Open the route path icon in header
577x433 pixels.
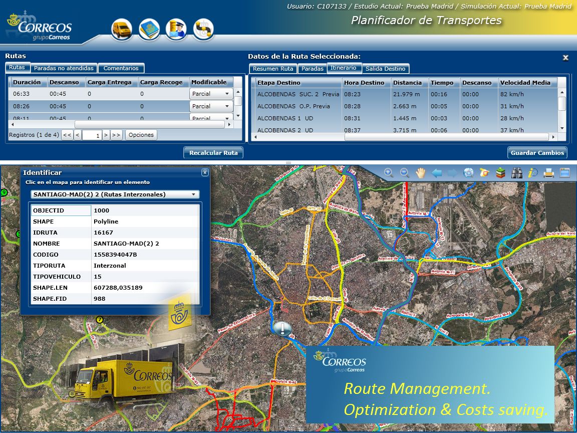[x=203, y=29]
